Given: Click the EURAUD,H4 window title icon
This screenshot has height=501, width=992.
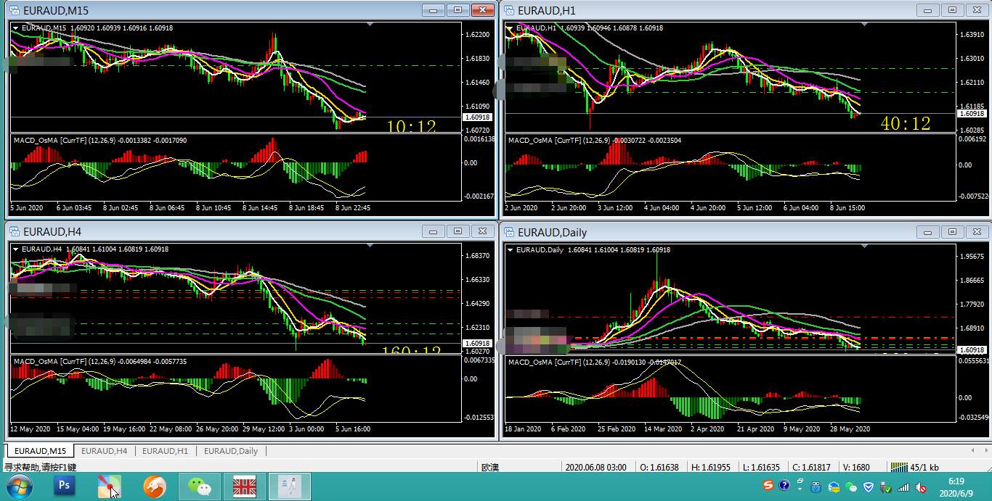Looking at the screenshot, I should (x=15, y=232).
